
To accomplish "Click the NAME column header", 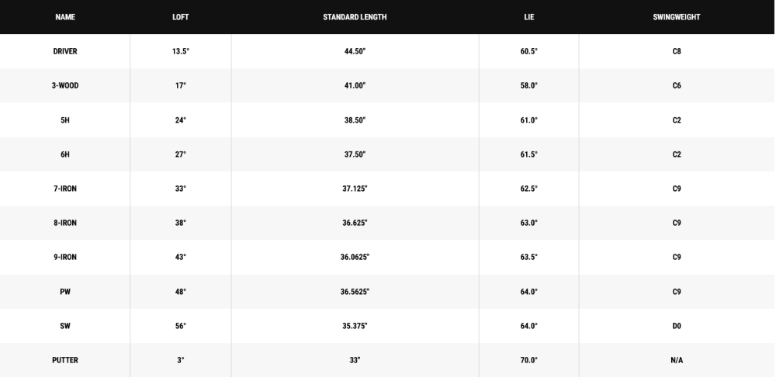I will [x=65, y=17].
